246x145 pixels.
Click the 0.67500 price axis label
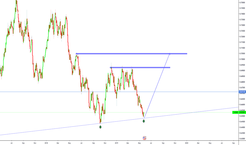coord(243,88)
